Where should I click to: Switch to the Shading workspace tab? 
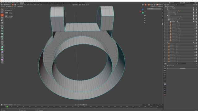[x=49, y=3]
